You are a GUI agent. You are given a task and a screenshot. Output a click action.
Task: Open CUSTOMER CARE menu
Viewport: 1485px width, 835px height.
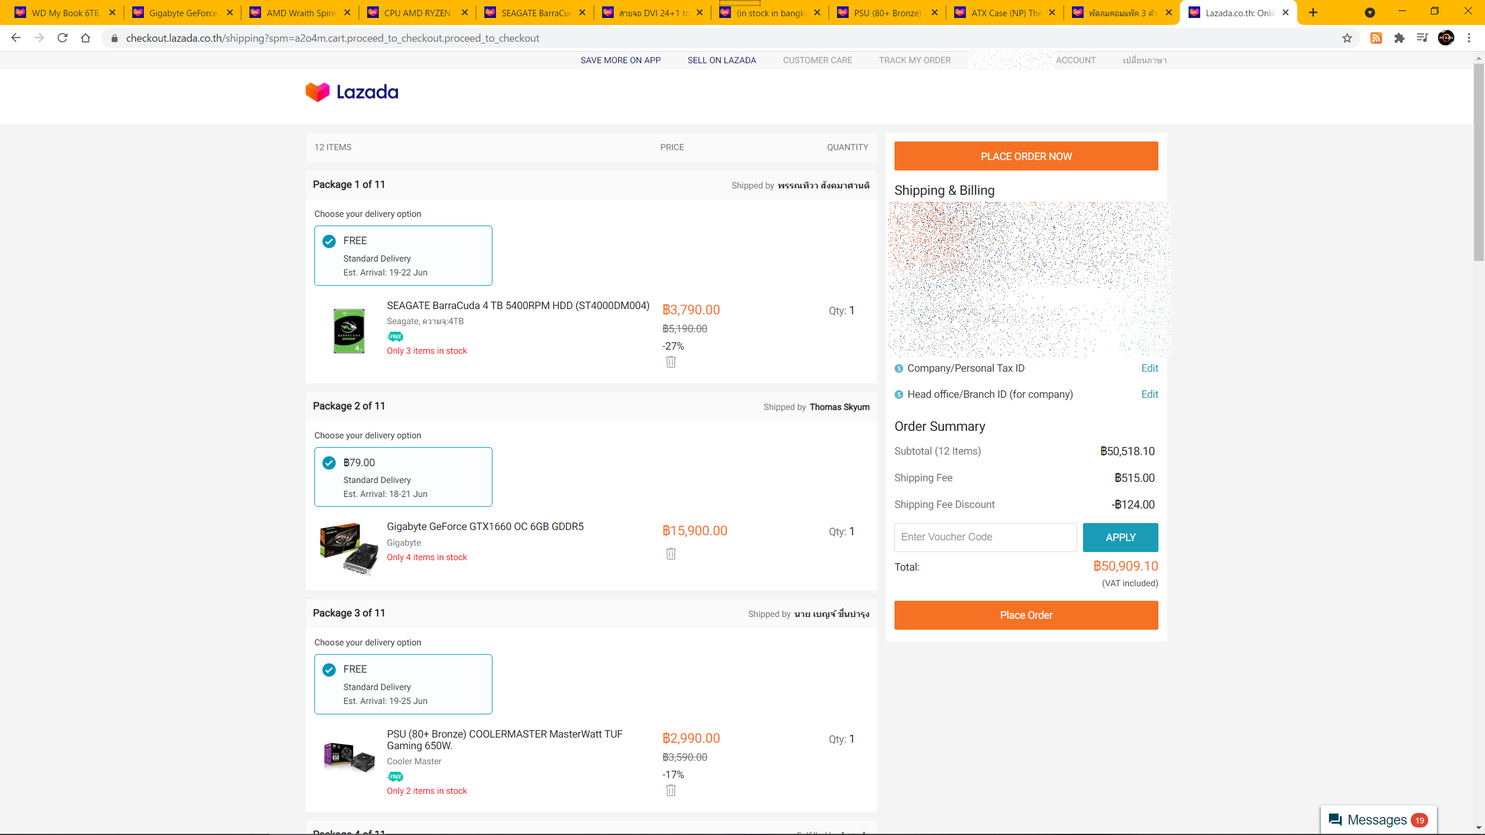817,60
